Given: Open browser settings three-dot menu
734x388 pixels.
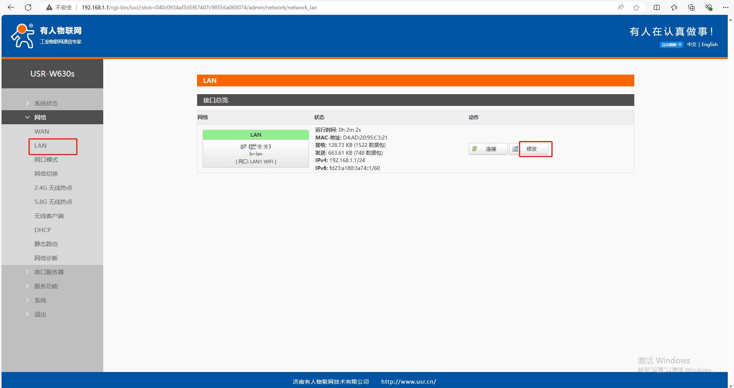Looking at the screenshot, I should coord(726,7).
